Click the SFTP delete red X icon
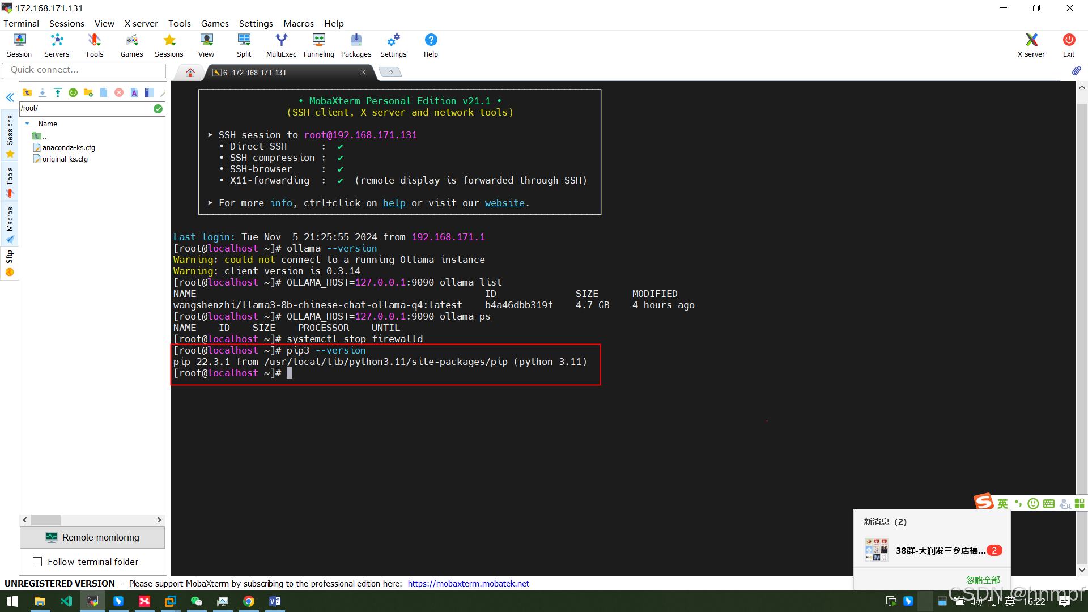1088x612 pixels. (119, 92)
